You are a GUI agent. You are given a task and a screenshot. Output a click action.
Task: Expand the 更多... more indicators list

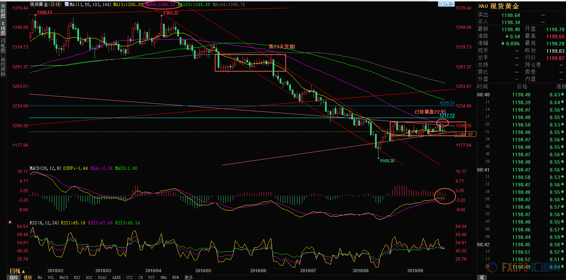191,278
